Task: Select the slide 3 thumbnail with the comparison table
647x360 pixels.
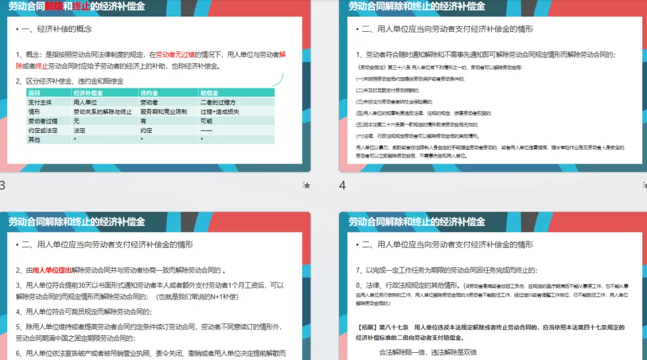Action: 155,86
